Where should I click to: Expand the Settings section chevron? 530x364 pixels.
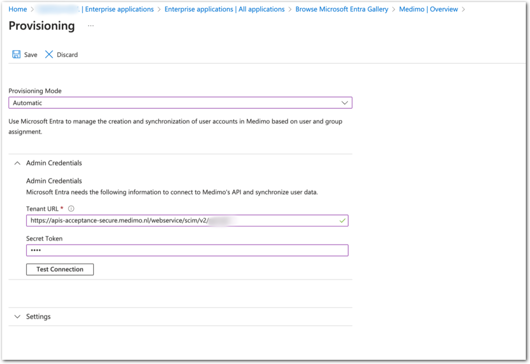(17, 317)
